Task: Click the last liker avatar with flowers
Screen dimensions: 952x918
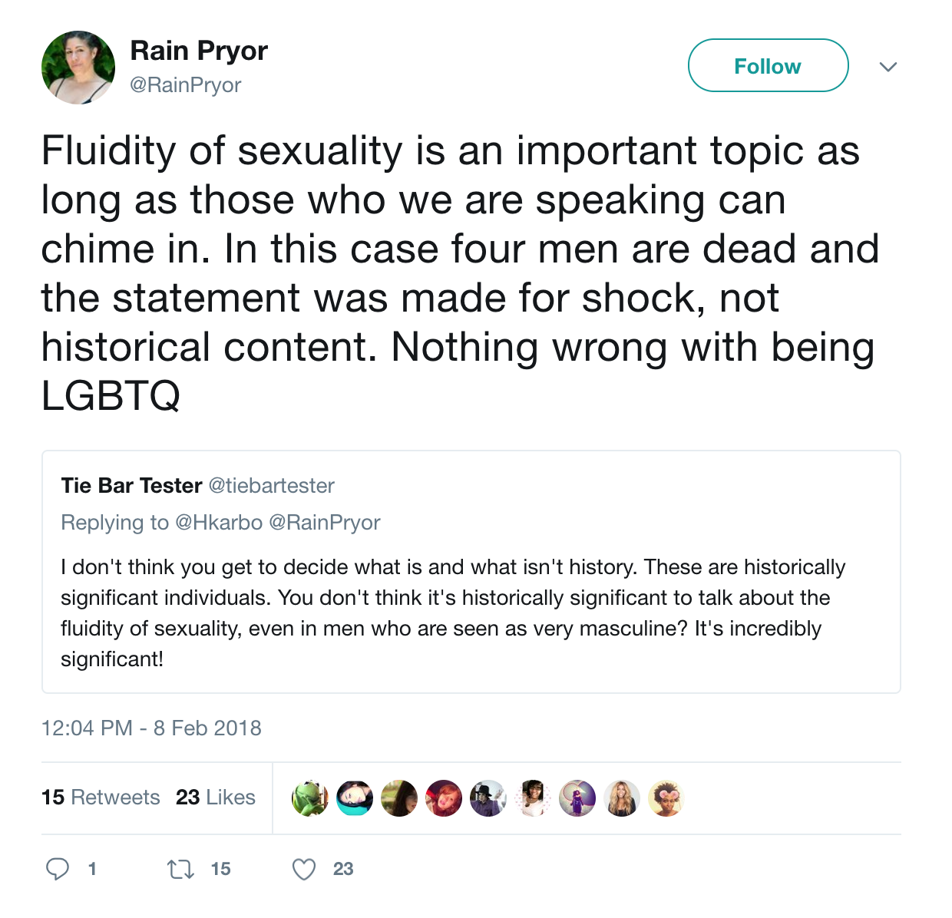Action: [x=666, y=798]
